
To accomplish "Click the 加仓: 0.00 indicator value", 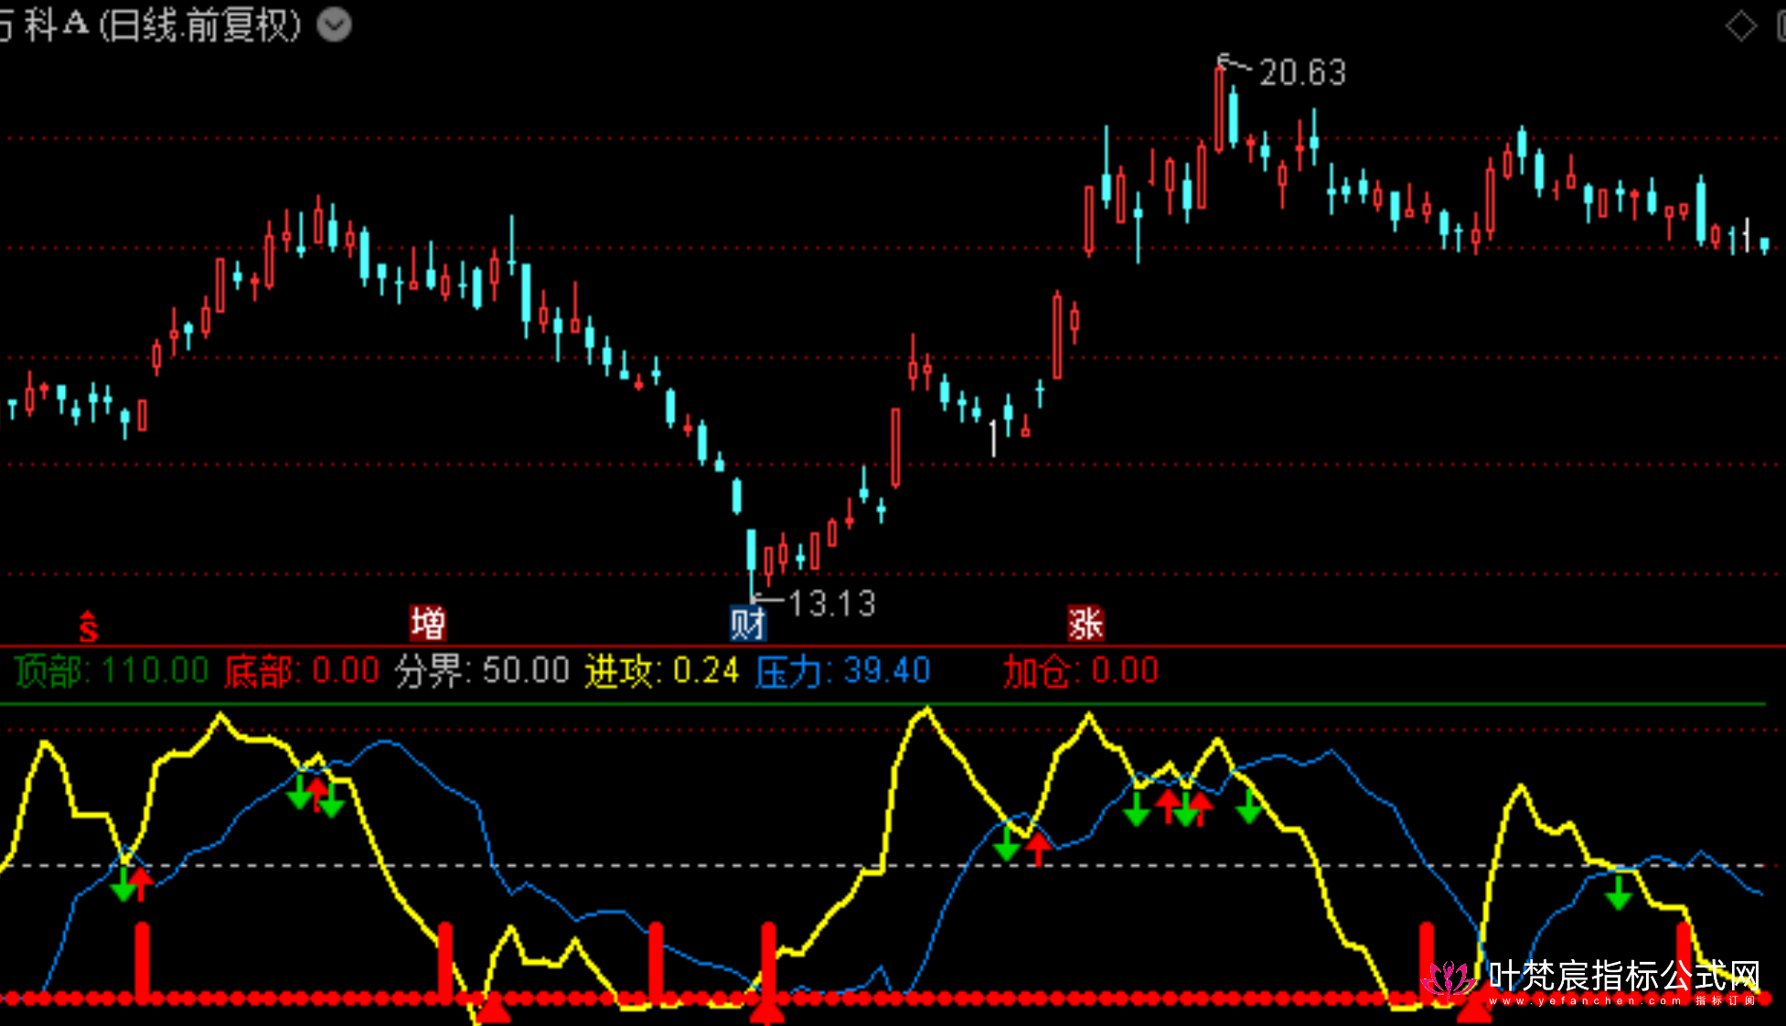I will pos(1081,671).
